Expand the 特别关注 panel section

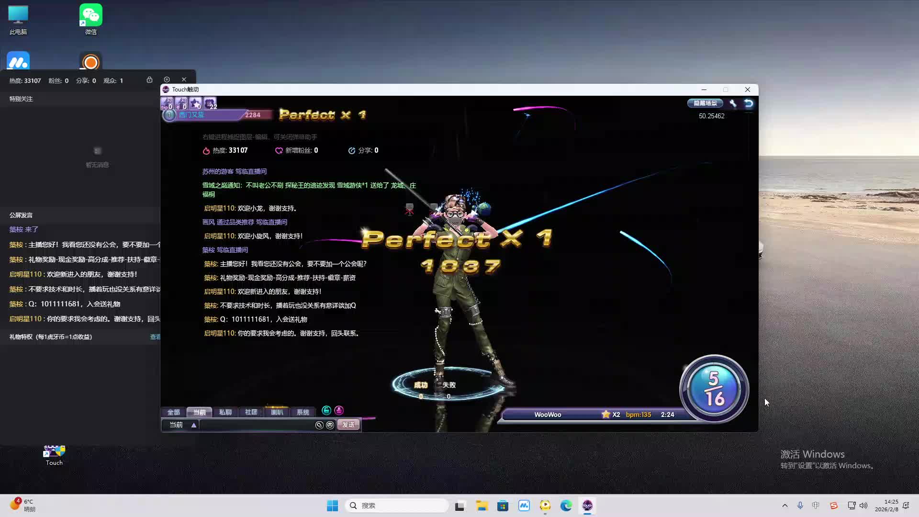click(20, 99)
